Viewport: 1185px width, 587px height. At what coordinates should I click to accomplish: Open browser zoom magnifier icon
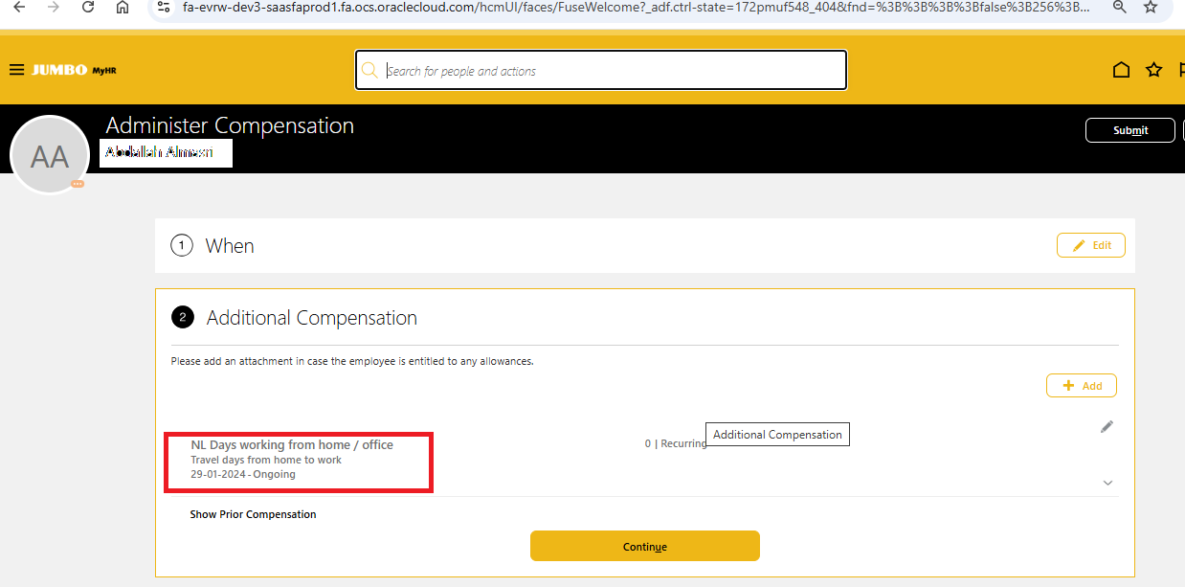tap(1120, 7)
